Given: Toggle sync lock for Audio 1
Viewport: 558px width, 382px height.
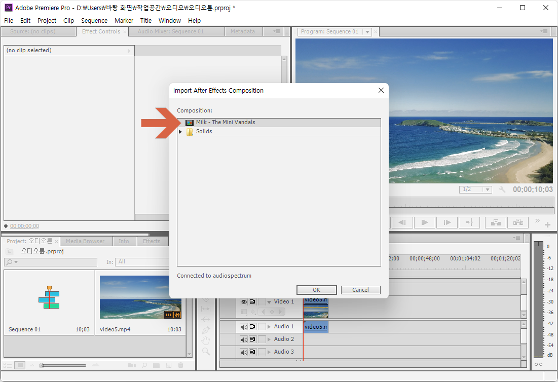Looking at the screenshot, I should [252, 326].
